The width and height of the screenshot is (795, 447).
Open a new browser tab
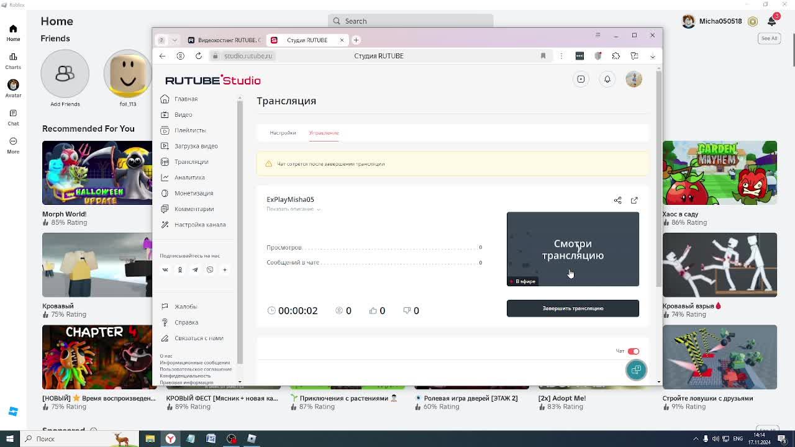[x=356, y=40]
